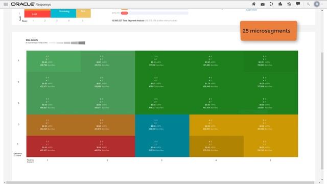
Task: Select teal microsegment recency 3, frequency 1
Action: [x=162, y=146]
